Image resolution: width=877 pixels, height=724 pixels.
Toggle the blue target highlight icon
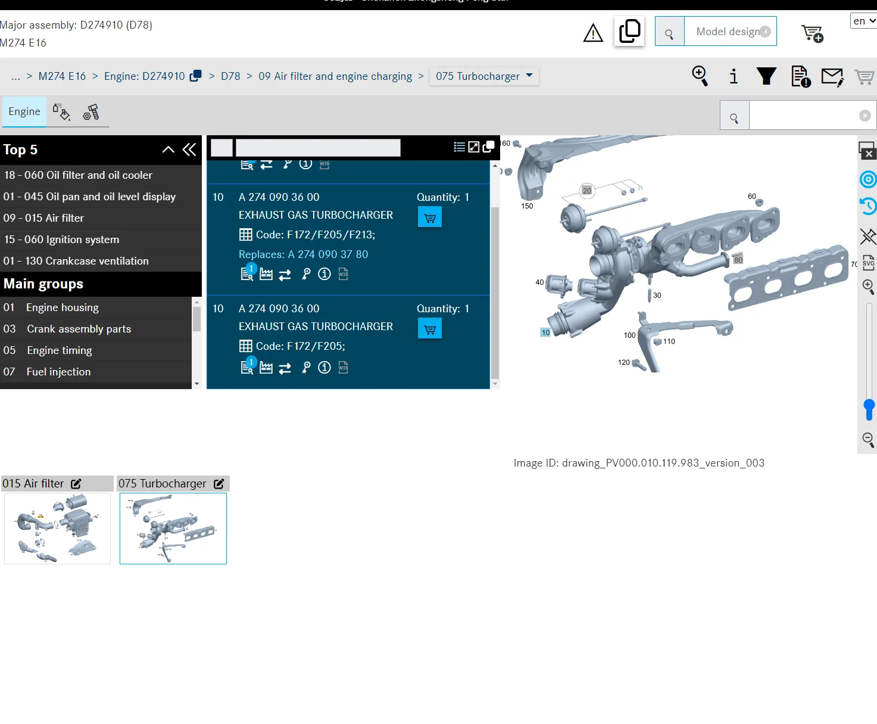point(868,179)
